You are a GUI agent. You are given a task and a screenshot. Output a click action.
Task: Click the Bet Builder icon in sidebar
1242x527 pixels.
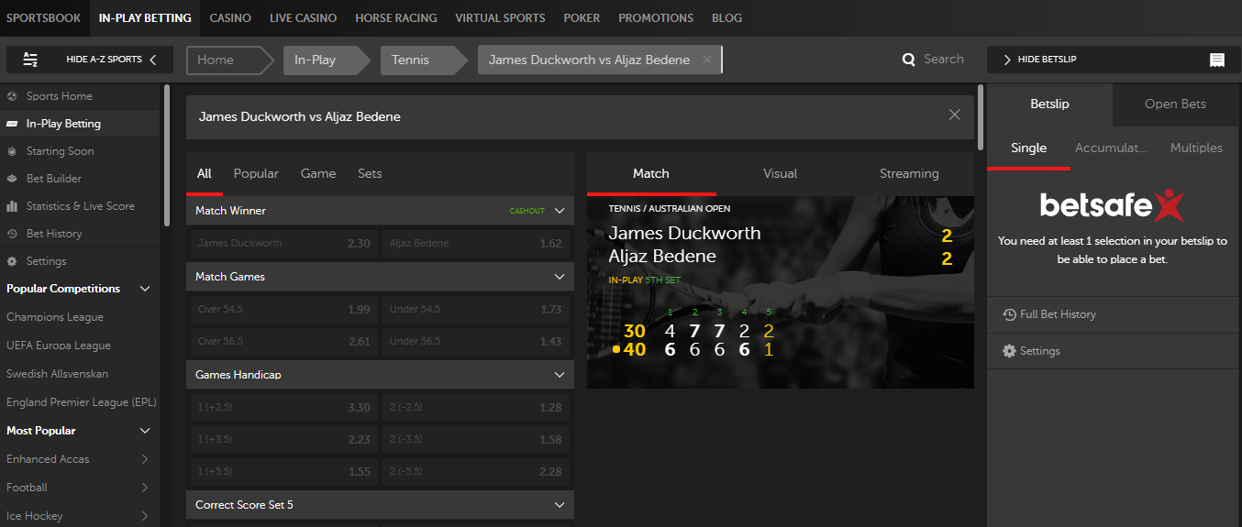coord(12,179)
